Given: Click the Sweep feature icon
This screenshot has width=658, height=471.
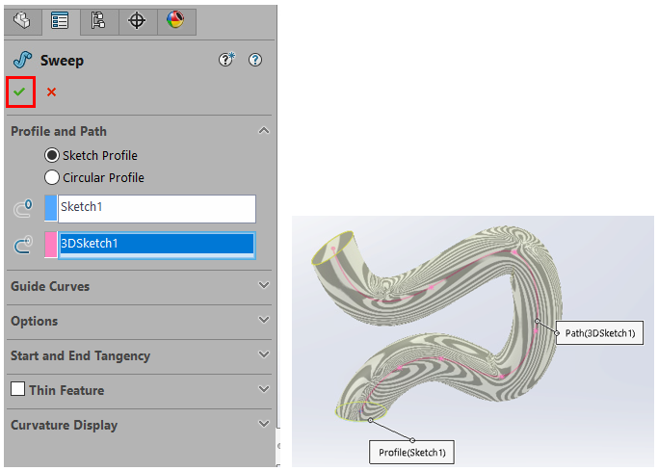Looking at the screenshot, I should [22, 60].
